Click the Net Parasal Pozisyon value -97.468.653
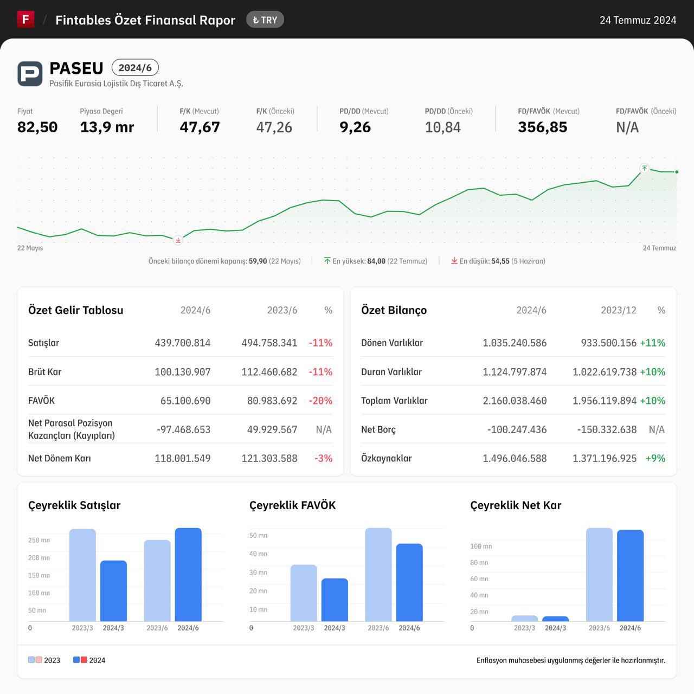 tap(183, 429)
